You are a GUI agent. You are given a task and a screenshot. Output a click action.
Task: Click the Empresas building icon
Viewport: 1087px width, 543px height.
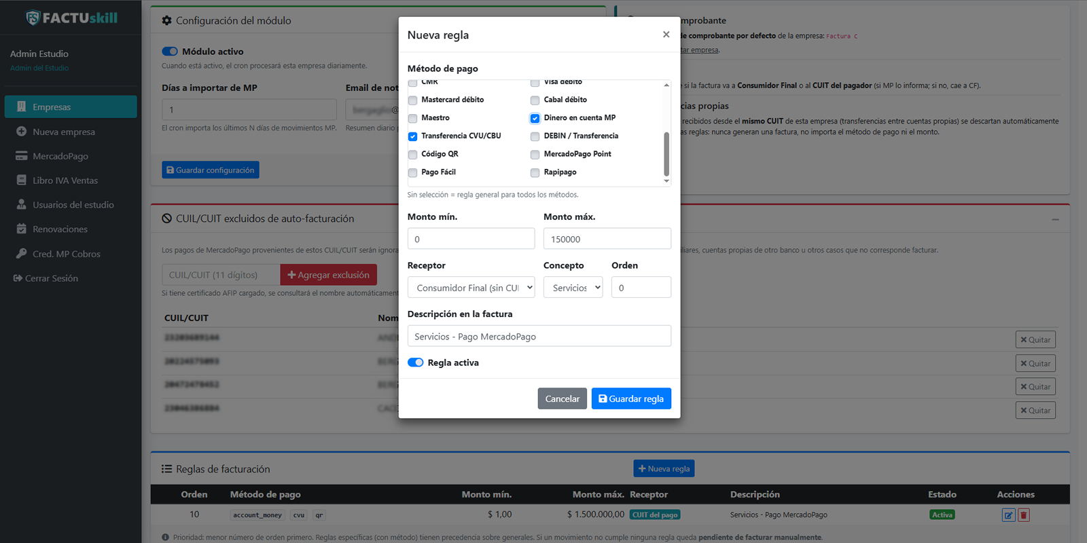(x=21, y=107)
